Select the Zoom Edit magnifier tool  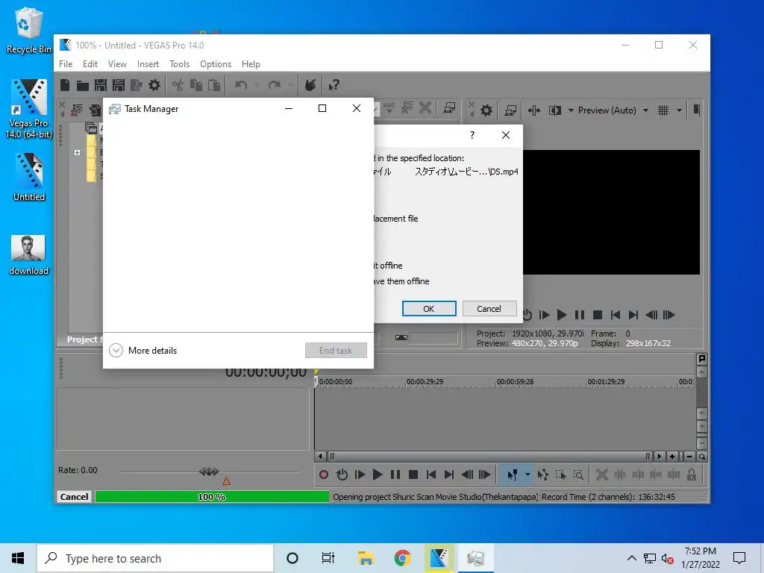coord(578,475)
